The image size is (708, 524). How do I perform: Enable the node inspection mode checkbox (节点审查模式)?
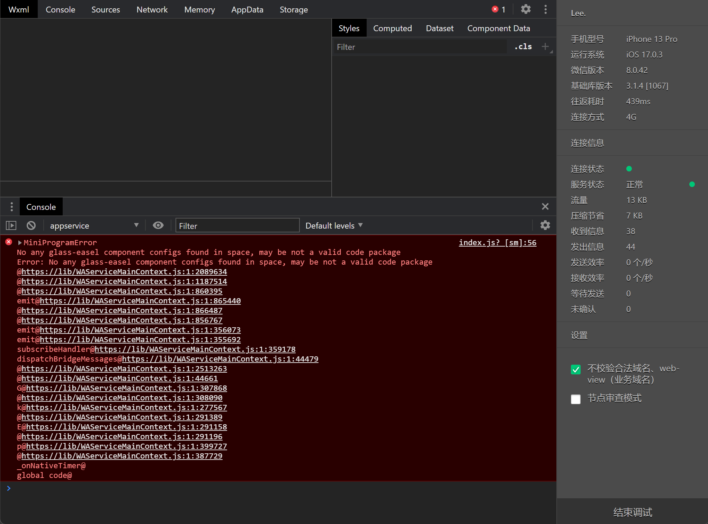pyautogui.click(x=576, y=399)
